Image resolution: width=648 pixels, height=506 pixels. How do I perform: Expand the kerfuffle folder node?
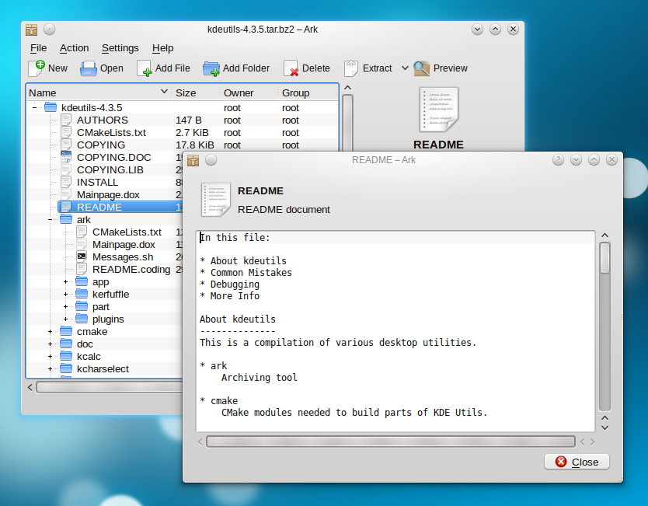[66, 295]
